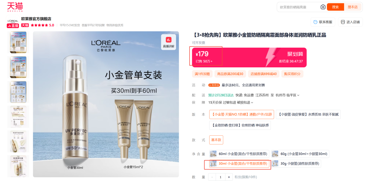Viewport: 365px width, 181px height.
Task: Click 15天价保 过敏包退 破损包退 text
Action: [x=229, y=103]
